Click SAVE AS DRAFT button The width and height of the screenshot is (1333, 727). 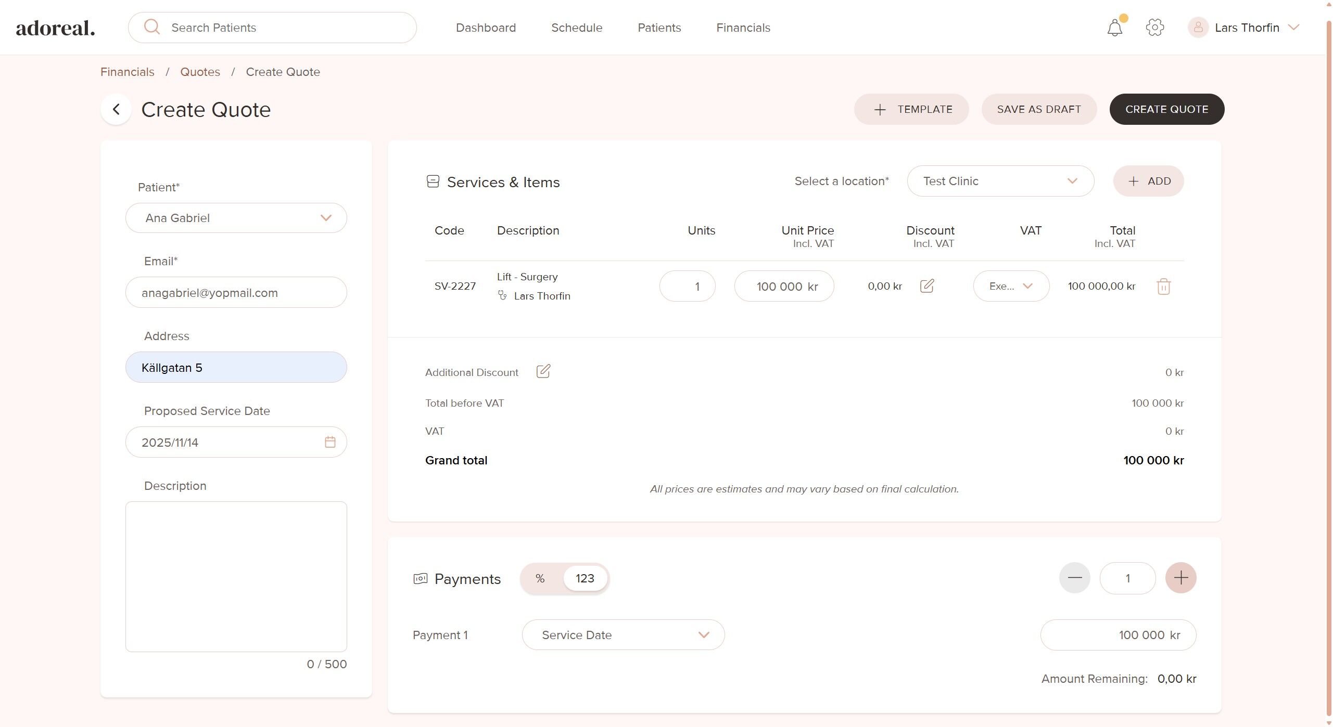click(x=1038, y=109)
